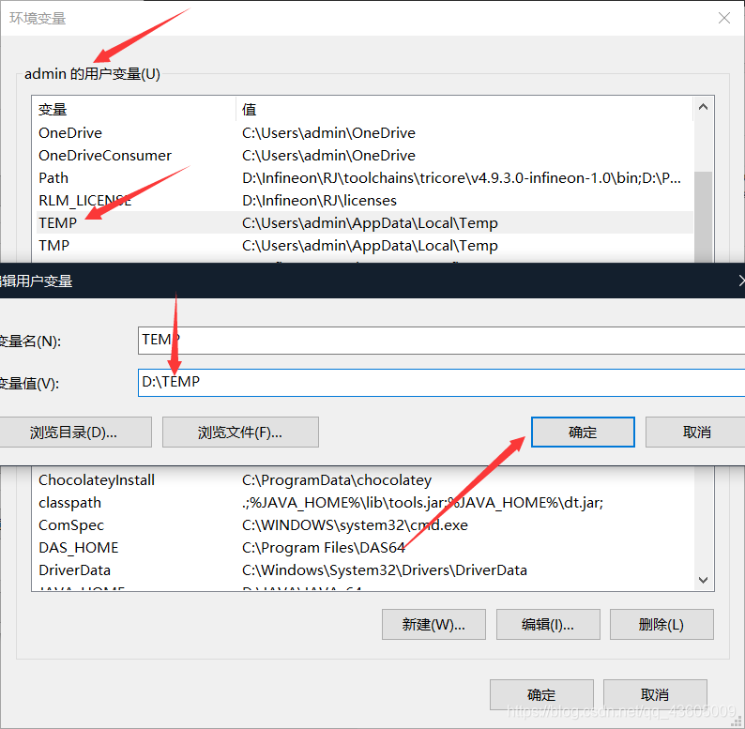Screen dimensions: 745x729
Task: Click 编辑(I)... system variable button
Action: pos(548,625)
